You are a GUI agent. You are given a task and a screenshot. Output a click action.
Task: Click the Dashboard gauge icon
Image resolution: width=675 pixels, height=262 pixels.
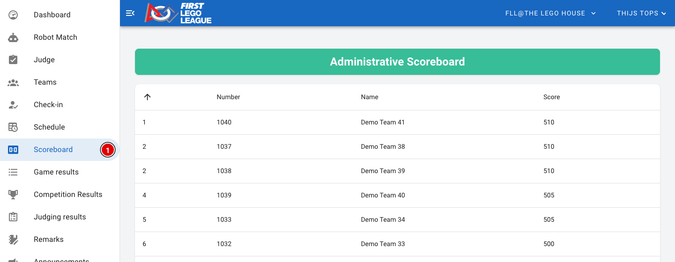tap(13, 15)
